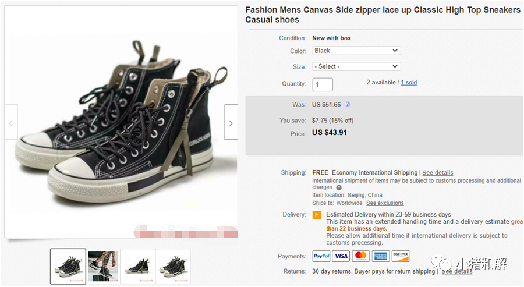Click the Quantity input field
The height and width of the screenshot is (287, 524).
[x=323, y=84]
